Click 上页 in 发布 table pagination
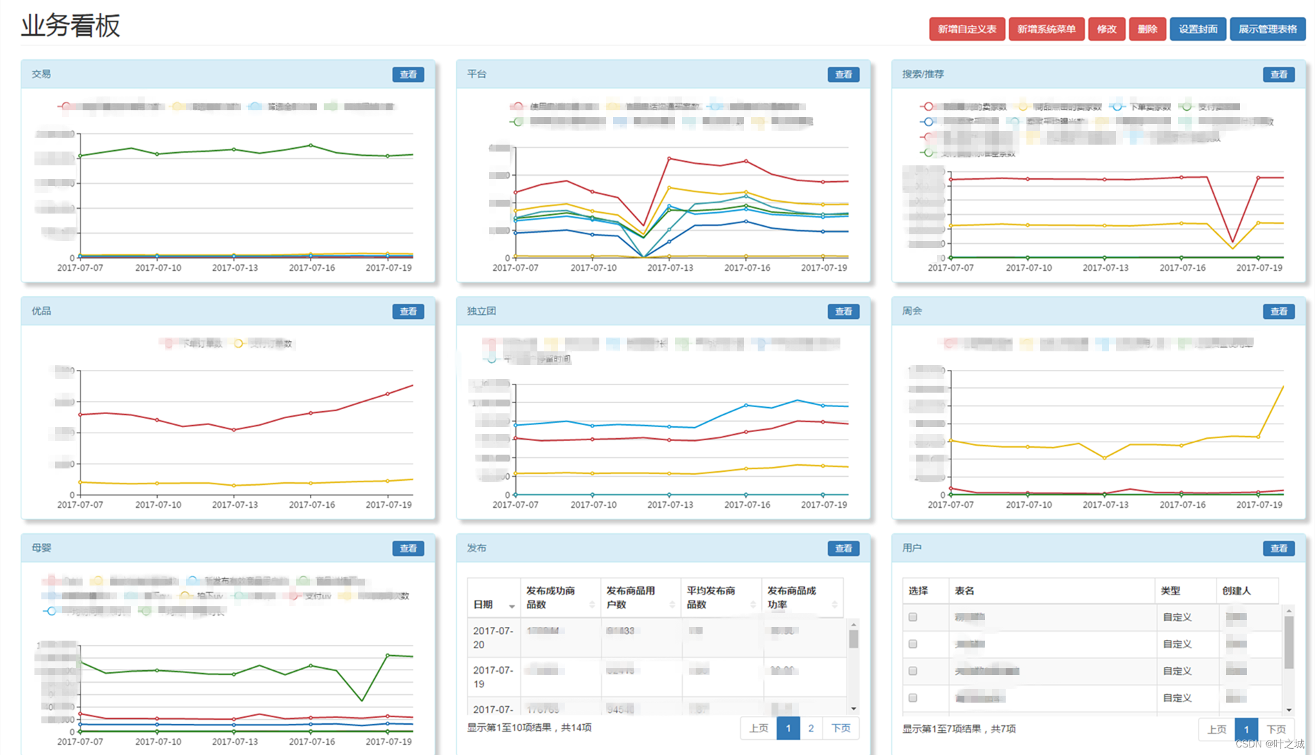Image resolution: width=1315 pixels, height=755 pixels. (758, 728)
